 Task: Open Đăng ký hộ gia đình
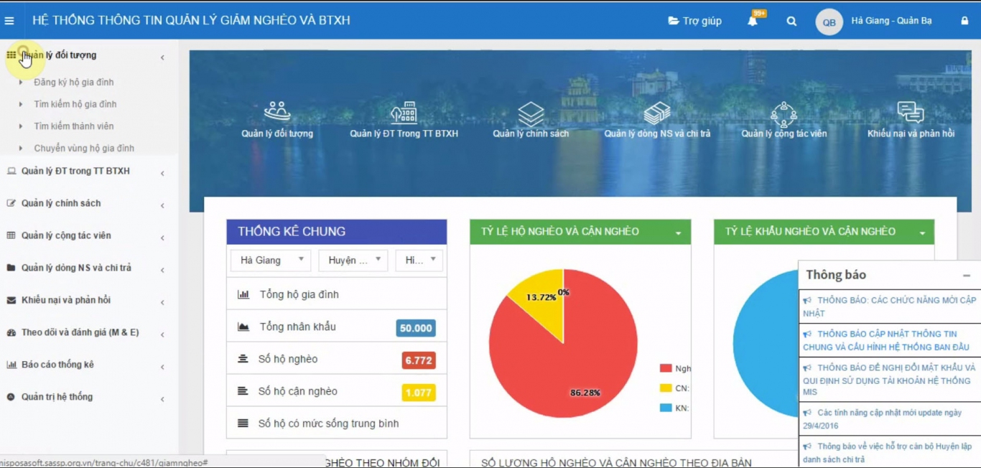[x=73, y=83]
